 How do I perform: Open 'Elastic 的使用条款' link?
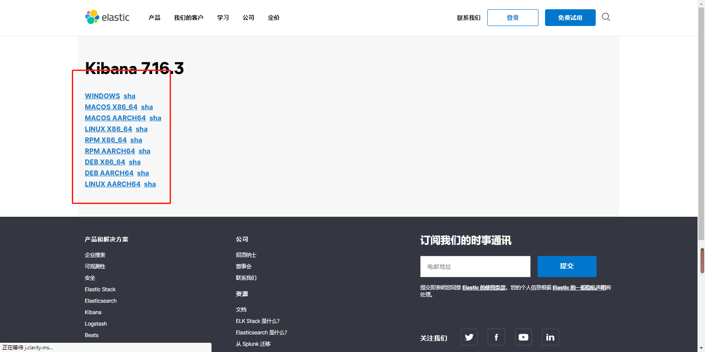pos(484,288)
